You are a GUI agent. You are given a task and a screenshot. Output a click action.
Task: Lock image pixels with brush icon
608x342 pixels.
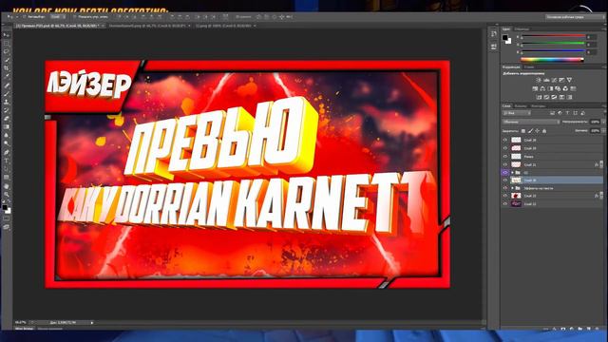point(530,131)
